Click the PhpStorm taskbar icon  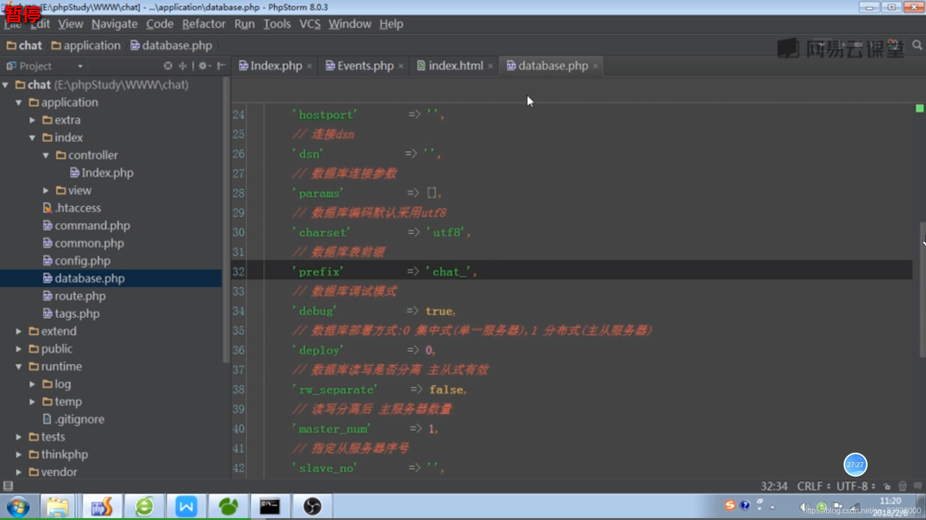point(102,507)
